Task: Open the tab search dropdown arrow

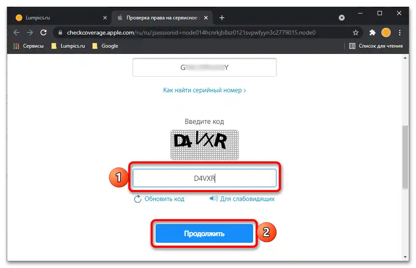Action: (342, 18)
